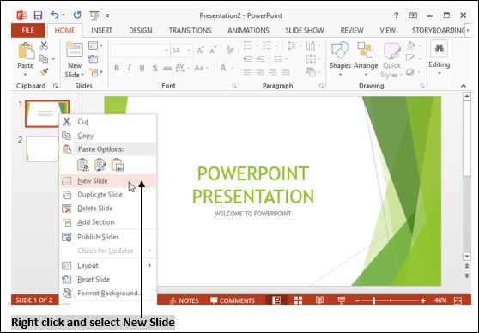
Task: Choose Copy from the context menu
Action: pos(108,136)
